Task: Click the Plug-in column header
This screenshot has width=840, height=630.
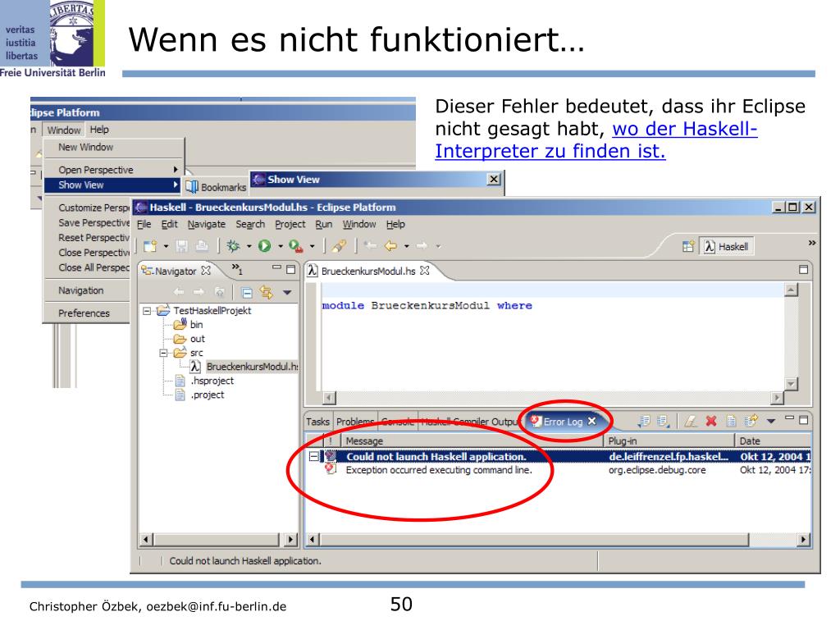Action: coord(669,441)
